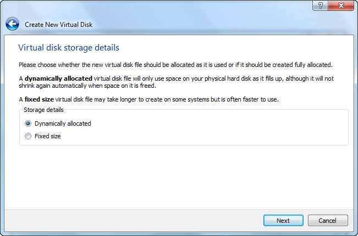Proceed with the Next button
Image resolution: width=358 pixels, height=236 pixels.
(x=283, y=221)
